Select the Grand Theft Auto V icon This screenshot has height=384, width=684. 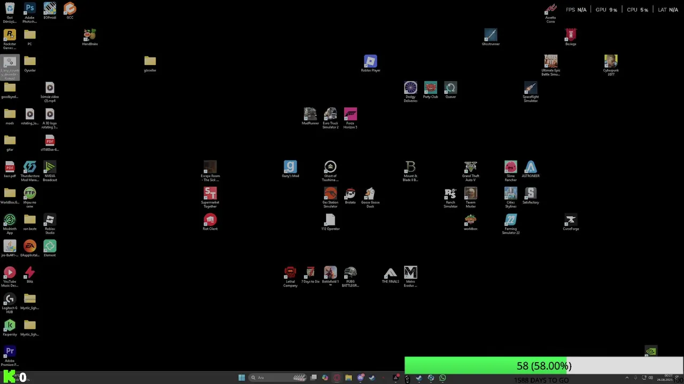click(x=471, y=171)
